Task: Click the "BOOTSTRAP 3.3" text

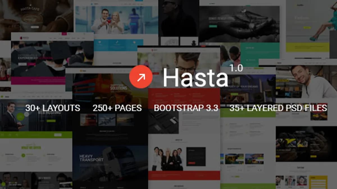Action: 186,108
